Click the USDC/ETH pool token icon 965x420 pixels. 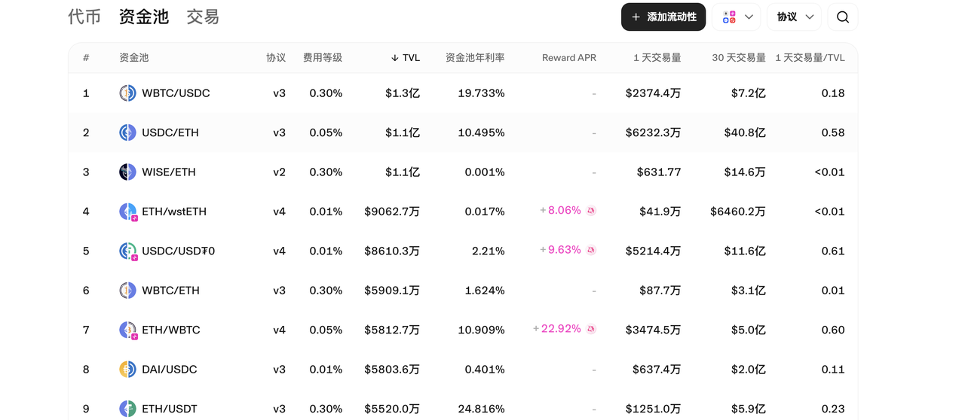[127, 132]
